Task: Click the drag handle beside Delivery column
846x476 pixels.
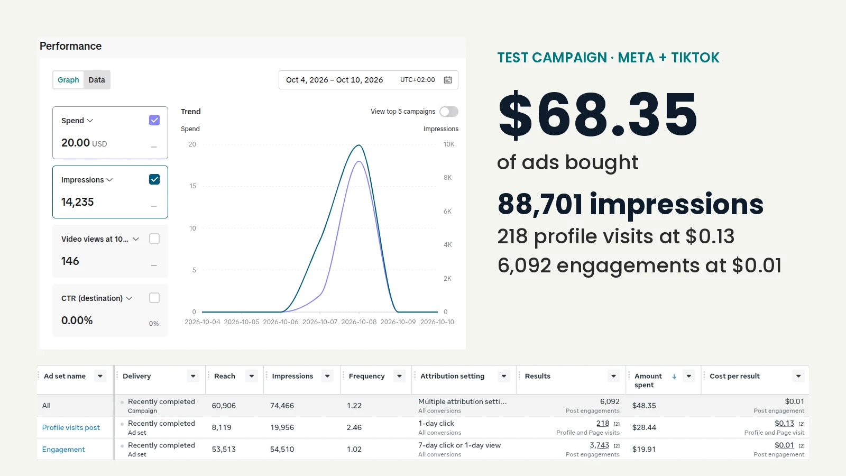Action: pyautogui.click(x=117, y=376)
